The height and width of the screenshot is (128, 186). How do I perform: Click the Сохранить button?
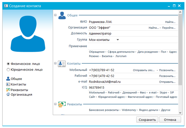pyautogui.click(x=147, y=120)
